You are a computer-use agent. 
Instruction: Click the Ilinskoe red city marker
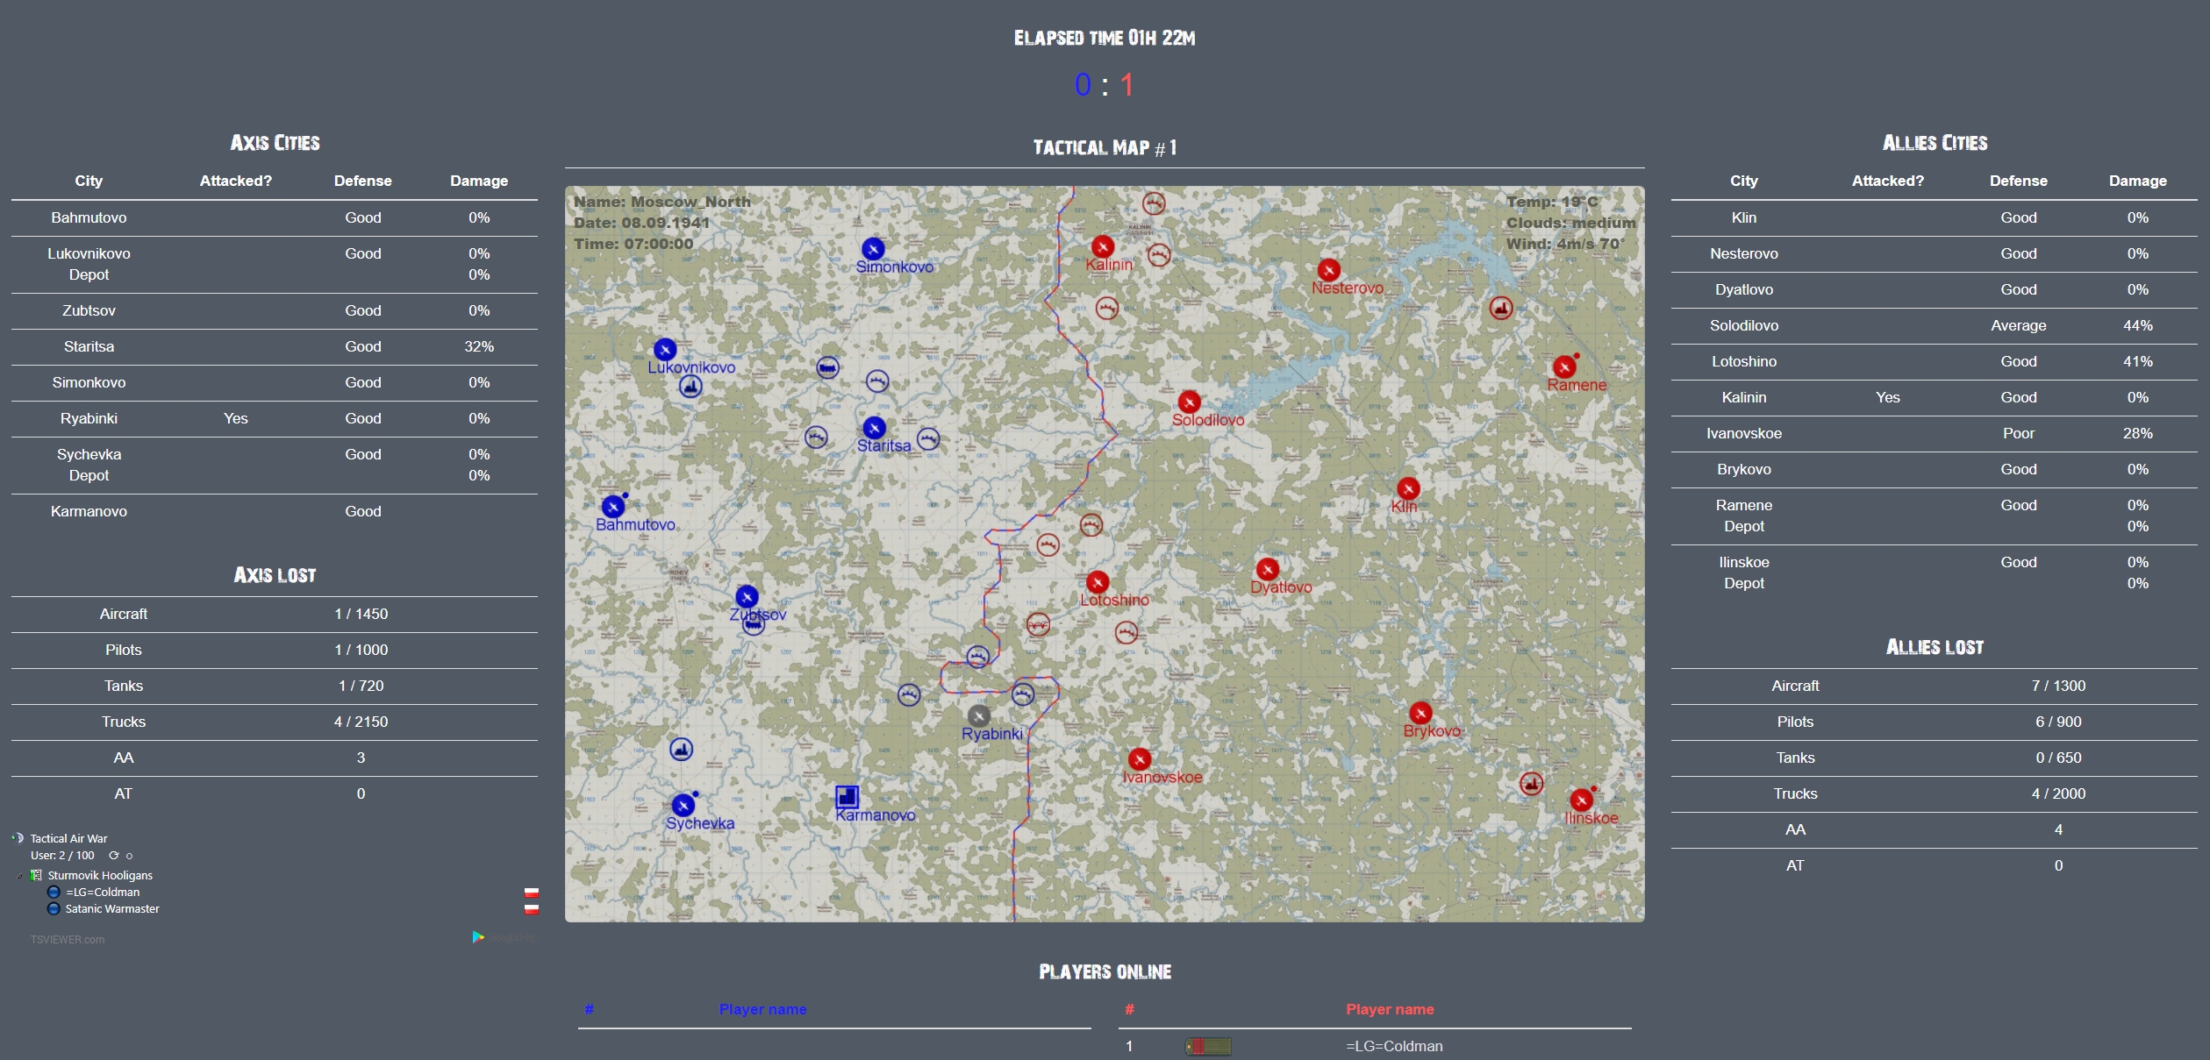pyautogui.click(x=1581, y=800)
